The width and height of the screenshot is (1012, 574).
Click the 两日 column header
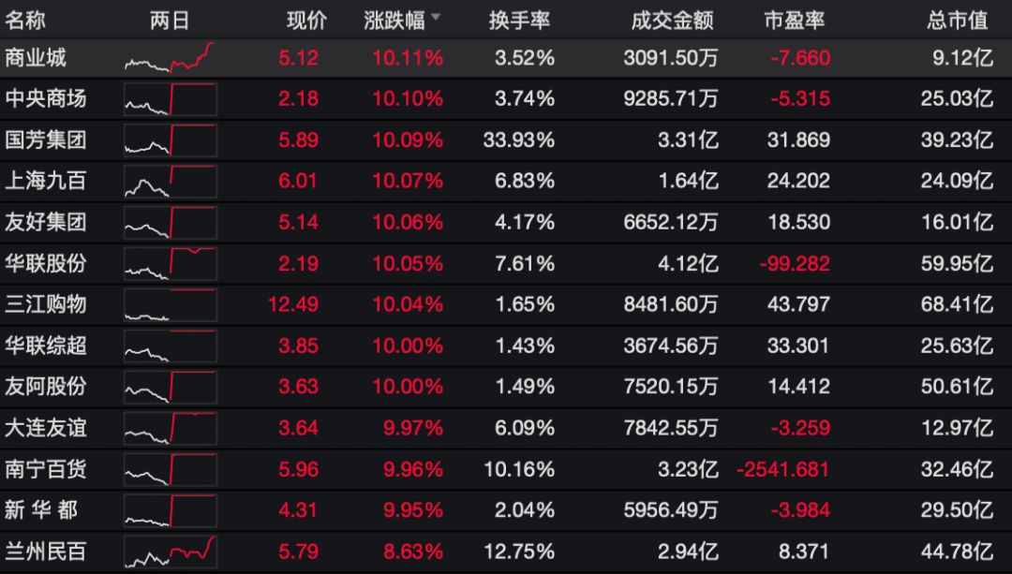(170, 20)
